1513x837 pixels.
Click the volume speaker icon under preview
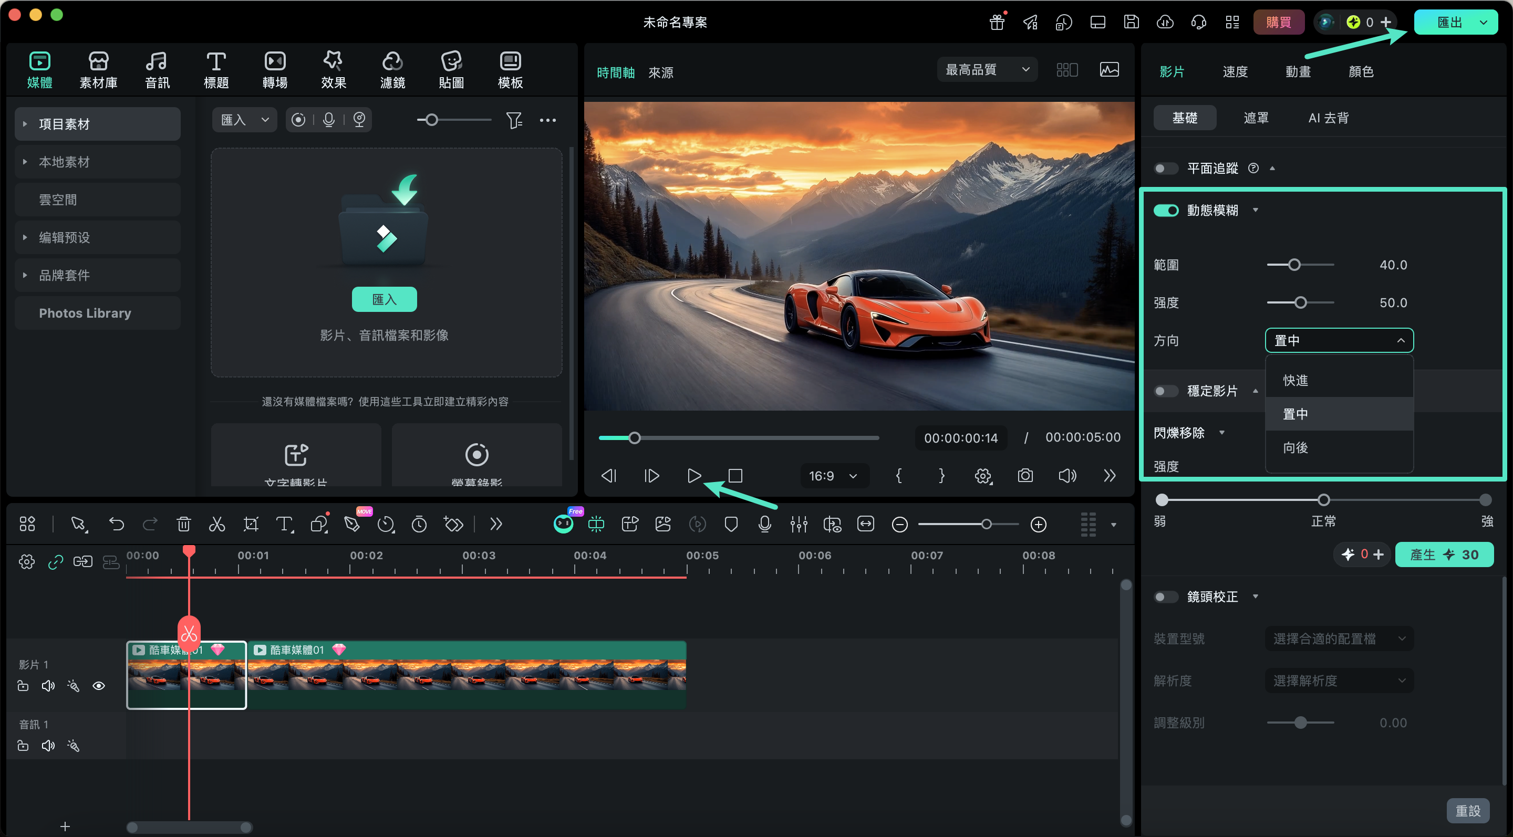pos(1067,475)
